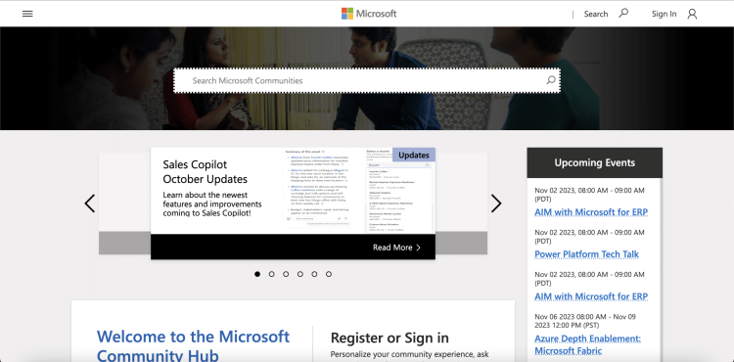Click the Upcoming Events header
This screenshot has height=362, width=734.
(594, 162)
